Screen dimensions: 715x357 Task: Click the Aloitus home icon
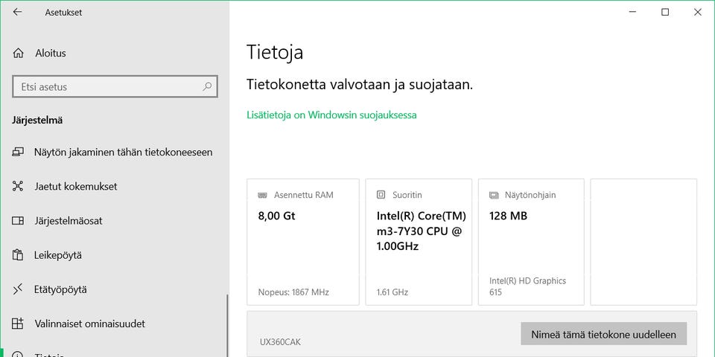click(x=18, y=54)
